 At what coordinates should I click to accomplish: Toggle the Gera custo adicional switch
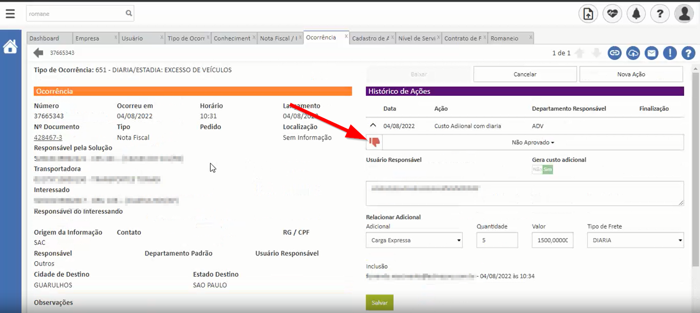[x=542, y=170]
